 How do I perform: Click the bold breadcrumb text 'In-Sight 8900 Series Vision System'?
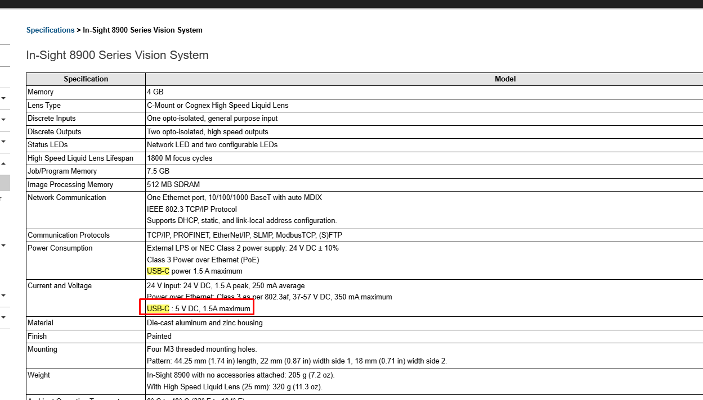pos(142,30)
